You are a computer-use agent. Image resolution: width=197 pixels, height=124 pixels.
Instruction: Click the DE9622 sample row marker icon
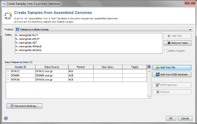8,71
